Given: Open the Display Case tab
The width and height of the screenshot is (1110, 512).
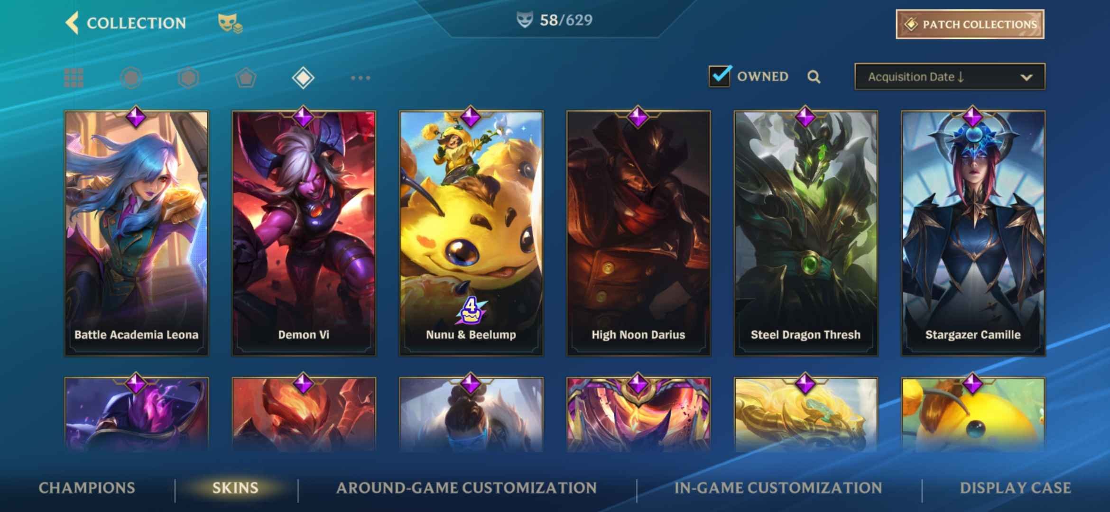Looking at the screenshot, I should [1015, 488].
